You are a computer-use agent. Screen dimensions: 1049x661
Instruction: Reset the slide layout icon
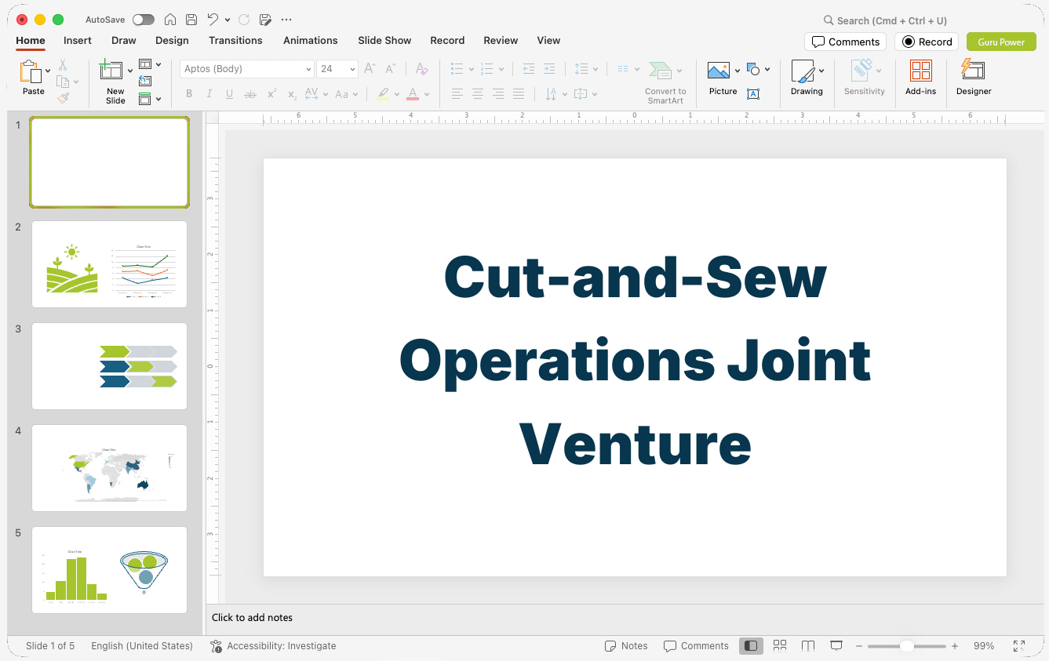pos(145,81)
